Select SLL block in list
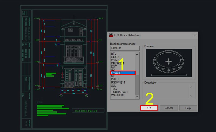The height and width of the screenshot is (132, 216). [113, 85]
